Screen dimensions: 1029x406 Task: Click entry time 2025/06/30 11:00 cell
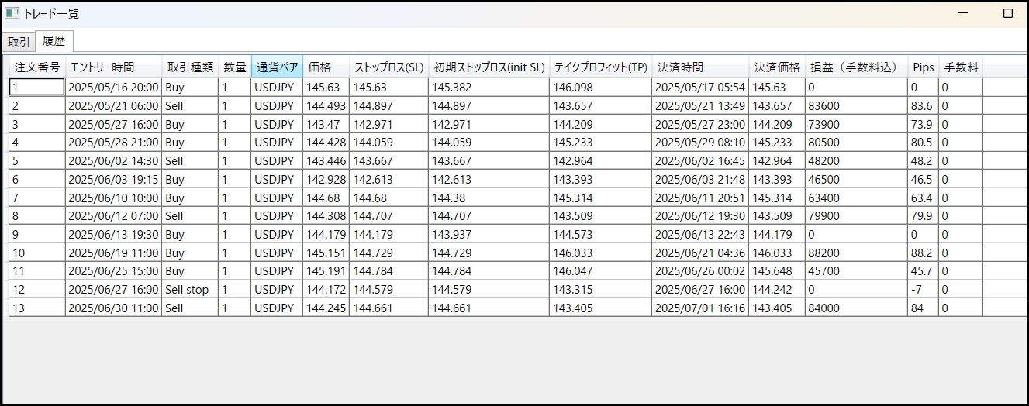click(113, 308)
